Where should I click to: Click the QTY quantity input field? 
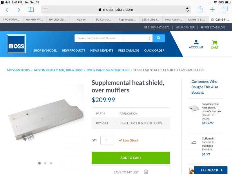107,140
